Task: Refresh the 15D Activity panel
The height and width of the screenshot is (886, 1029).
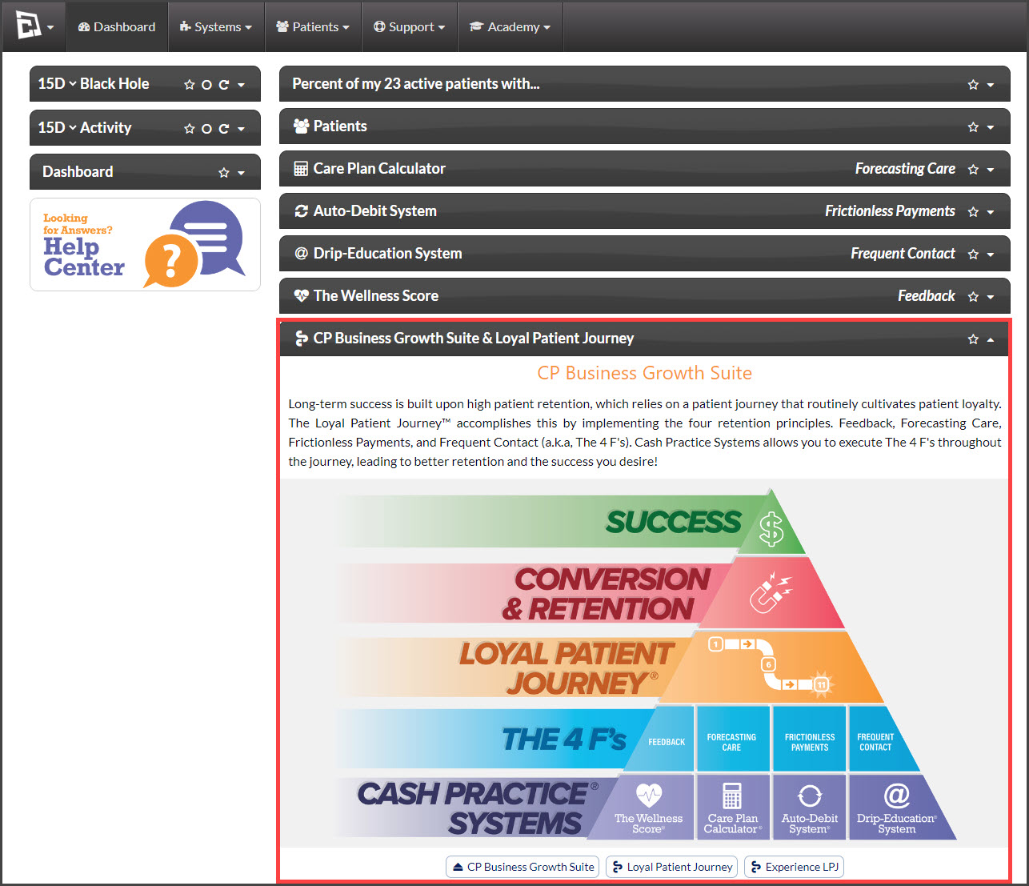Action: click(224, 129)
